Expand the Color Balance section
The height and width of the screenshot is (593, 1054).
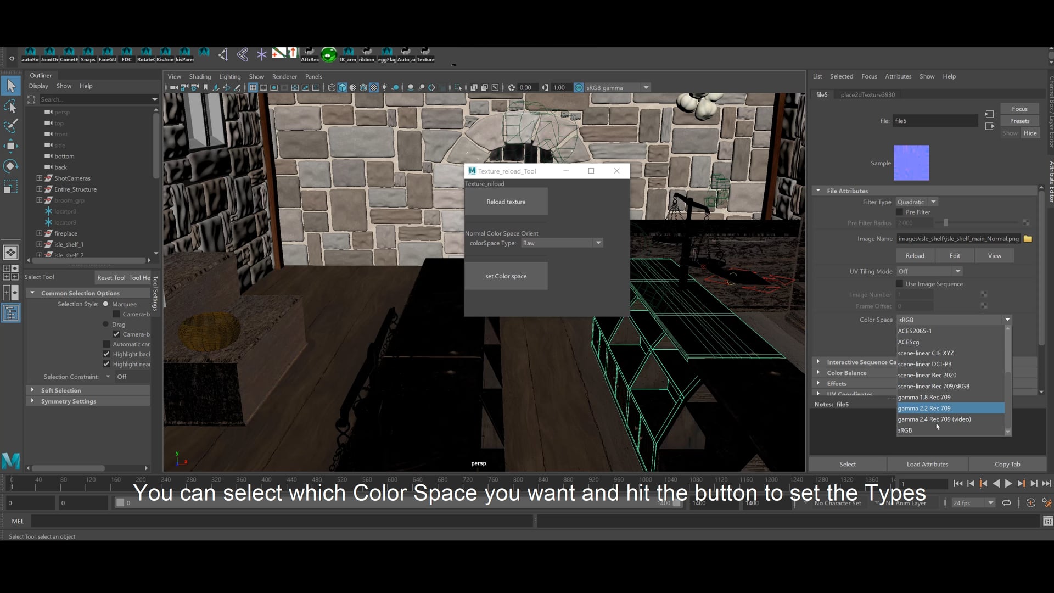tap(818, 373)
